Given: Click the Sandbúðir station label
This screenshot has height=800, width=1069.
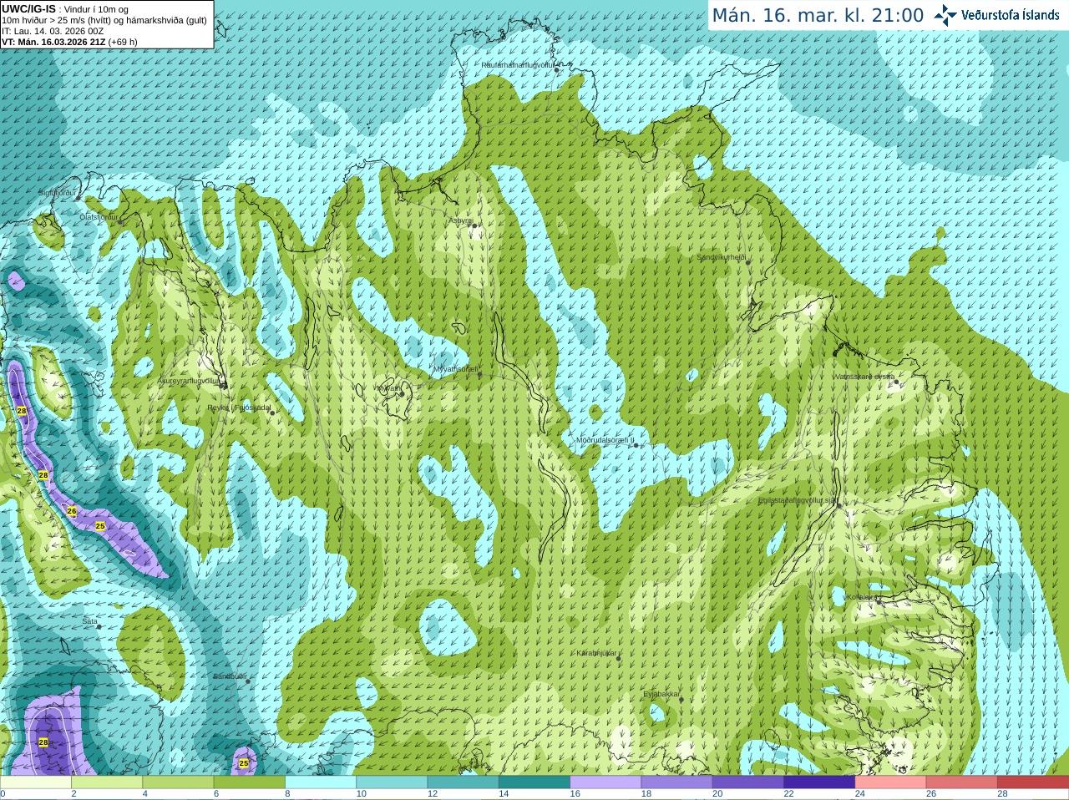Looking at the screenshot, I should [x=229, y=676].
